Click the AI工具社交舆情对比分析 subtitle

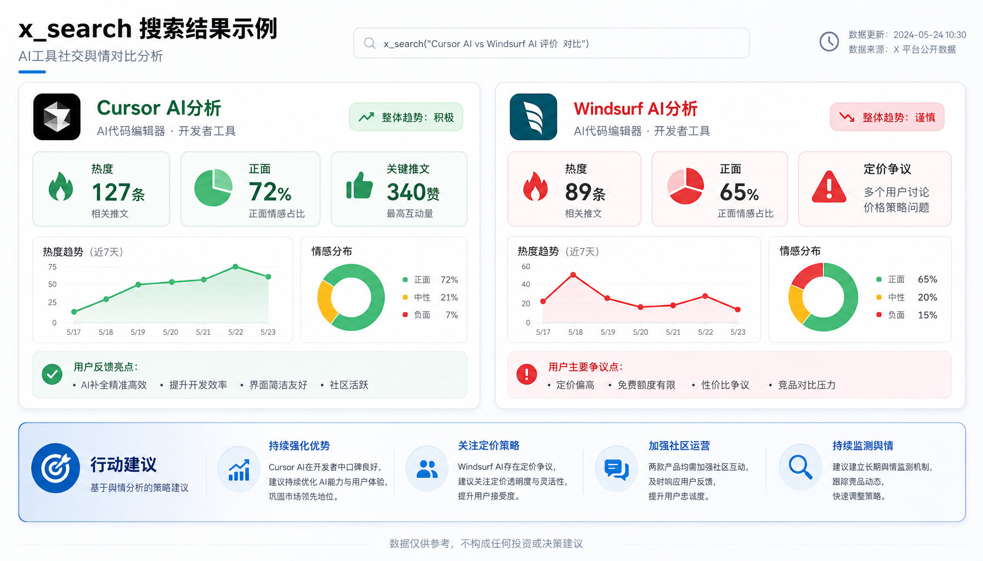click(x=91, y=56)
